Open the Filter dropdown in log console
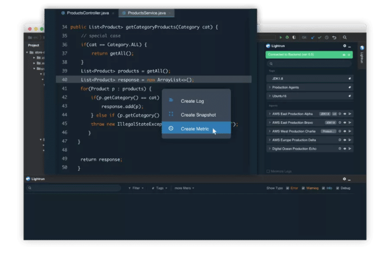The width and height of the screenshot is (391, 259). point(136,188)
